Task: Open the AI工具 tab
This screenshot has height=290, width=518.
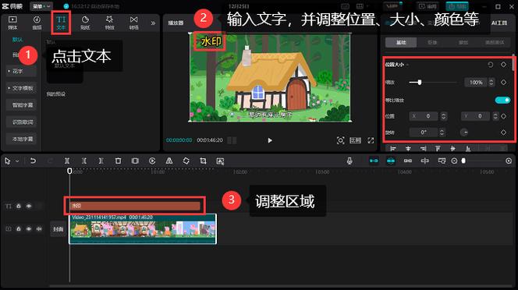Action: 499,23
